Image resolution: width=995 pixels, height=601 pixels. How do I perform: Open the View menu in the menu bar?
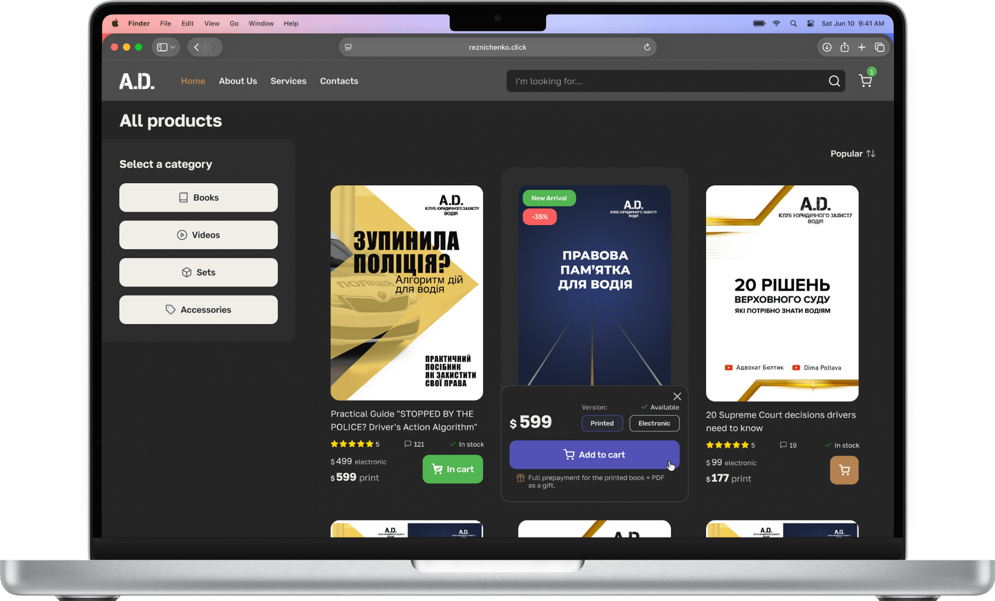(x=212, y=23)
